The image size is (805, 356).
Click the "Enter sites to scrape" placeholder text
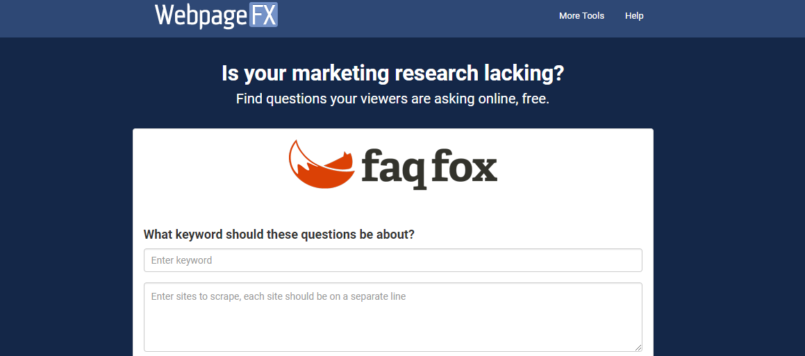tap(279, 296)
